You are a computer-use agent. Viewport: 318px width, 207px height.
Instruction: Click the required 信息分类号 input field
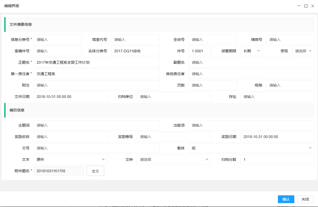tap(57, 39)
